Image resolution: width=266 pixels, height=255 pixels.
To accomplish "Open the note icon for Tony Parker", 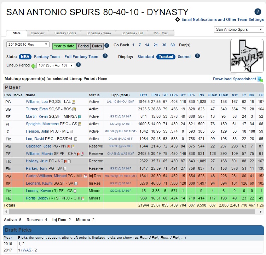I will point(65,169).
